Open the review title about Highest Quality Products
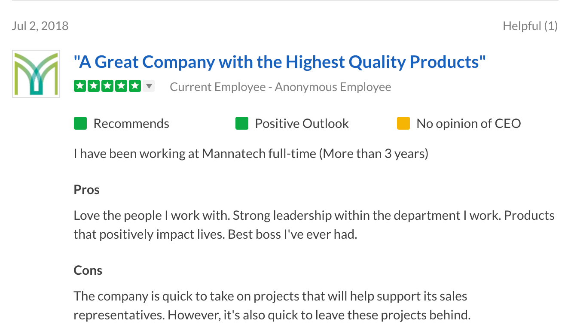The height and width of the screenshot is (334, 568). point(280,62)
